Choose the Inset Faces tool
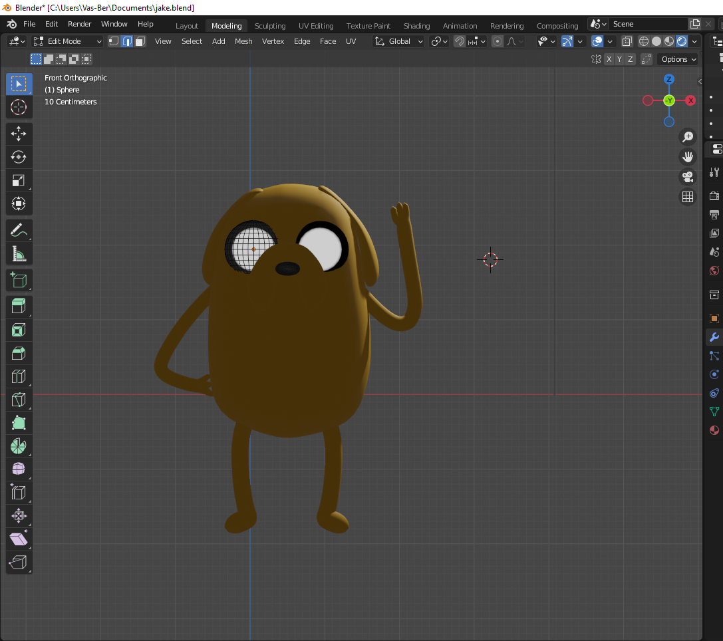The image size is (723, 641). click(19, 330)
